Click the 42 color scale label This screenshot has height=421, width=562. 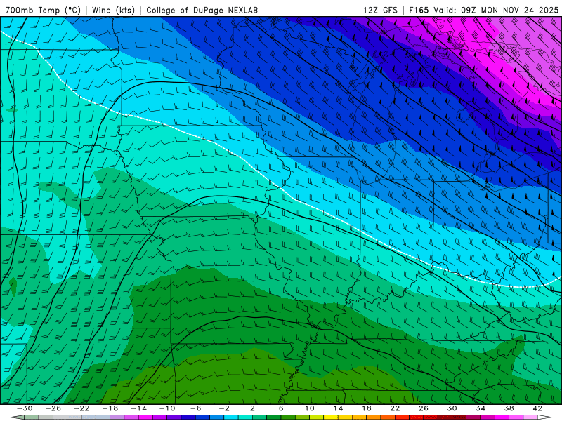coord(537,408)
